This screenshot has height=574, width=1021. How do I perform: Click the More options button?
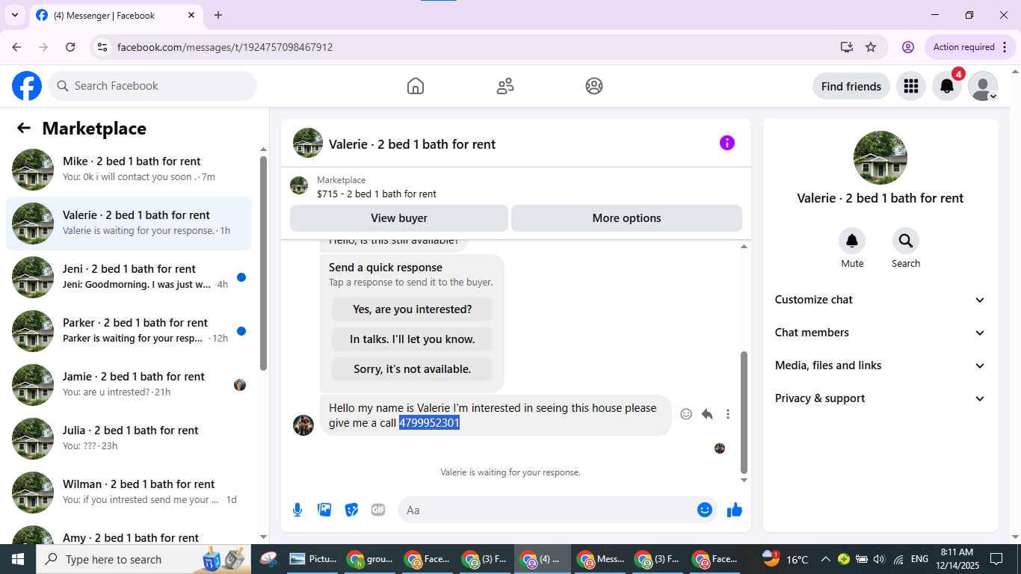[x=626, y=218]
